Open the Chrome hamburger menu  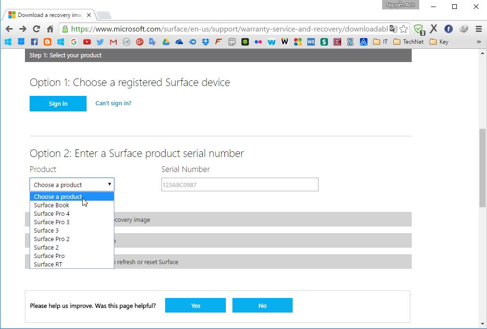pyautogui.click(x=479, y=29)
